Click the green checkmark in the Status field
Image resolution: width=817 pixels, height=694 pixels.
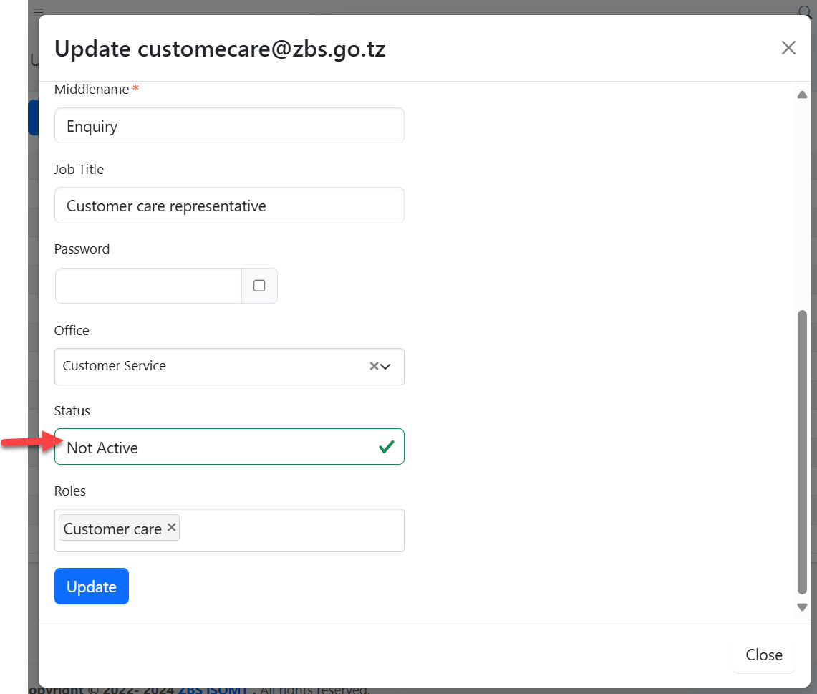click(x=386, y=448)
